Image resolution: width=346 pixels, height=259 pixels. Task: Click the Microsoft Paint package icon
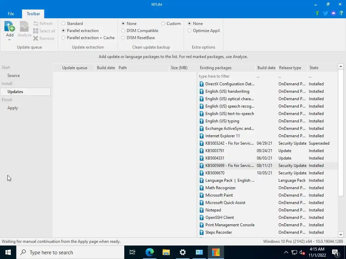click(x=201, y=195)
